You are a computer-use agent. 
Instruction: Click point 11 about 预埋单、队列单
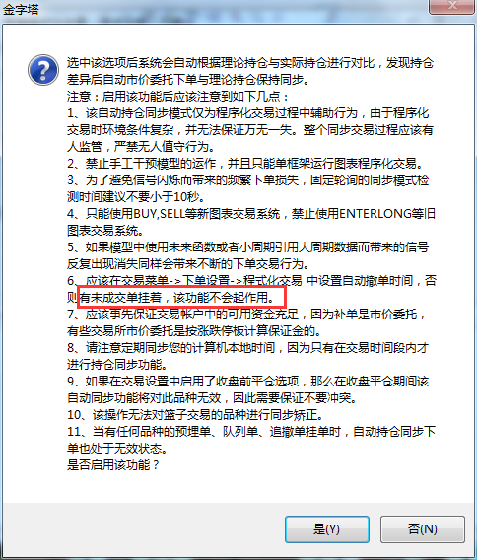[251, 440]
